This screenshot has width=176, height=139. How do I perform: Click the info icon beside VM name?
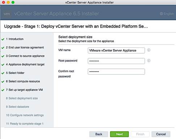[149, 50]
